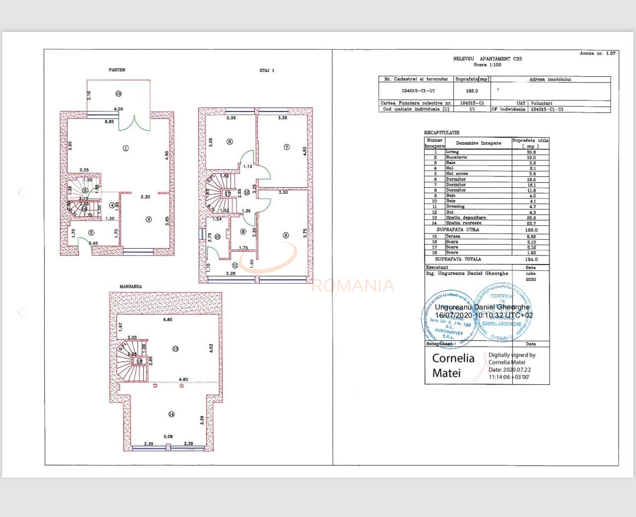Screen dimensions: 636x517
Task: Click the ETAJ 1 floor plan title
Action: click(x=266, y=70)
